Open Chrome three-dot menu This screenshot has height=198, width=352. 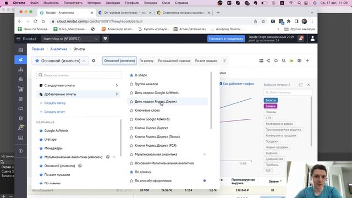coord(312,21)
